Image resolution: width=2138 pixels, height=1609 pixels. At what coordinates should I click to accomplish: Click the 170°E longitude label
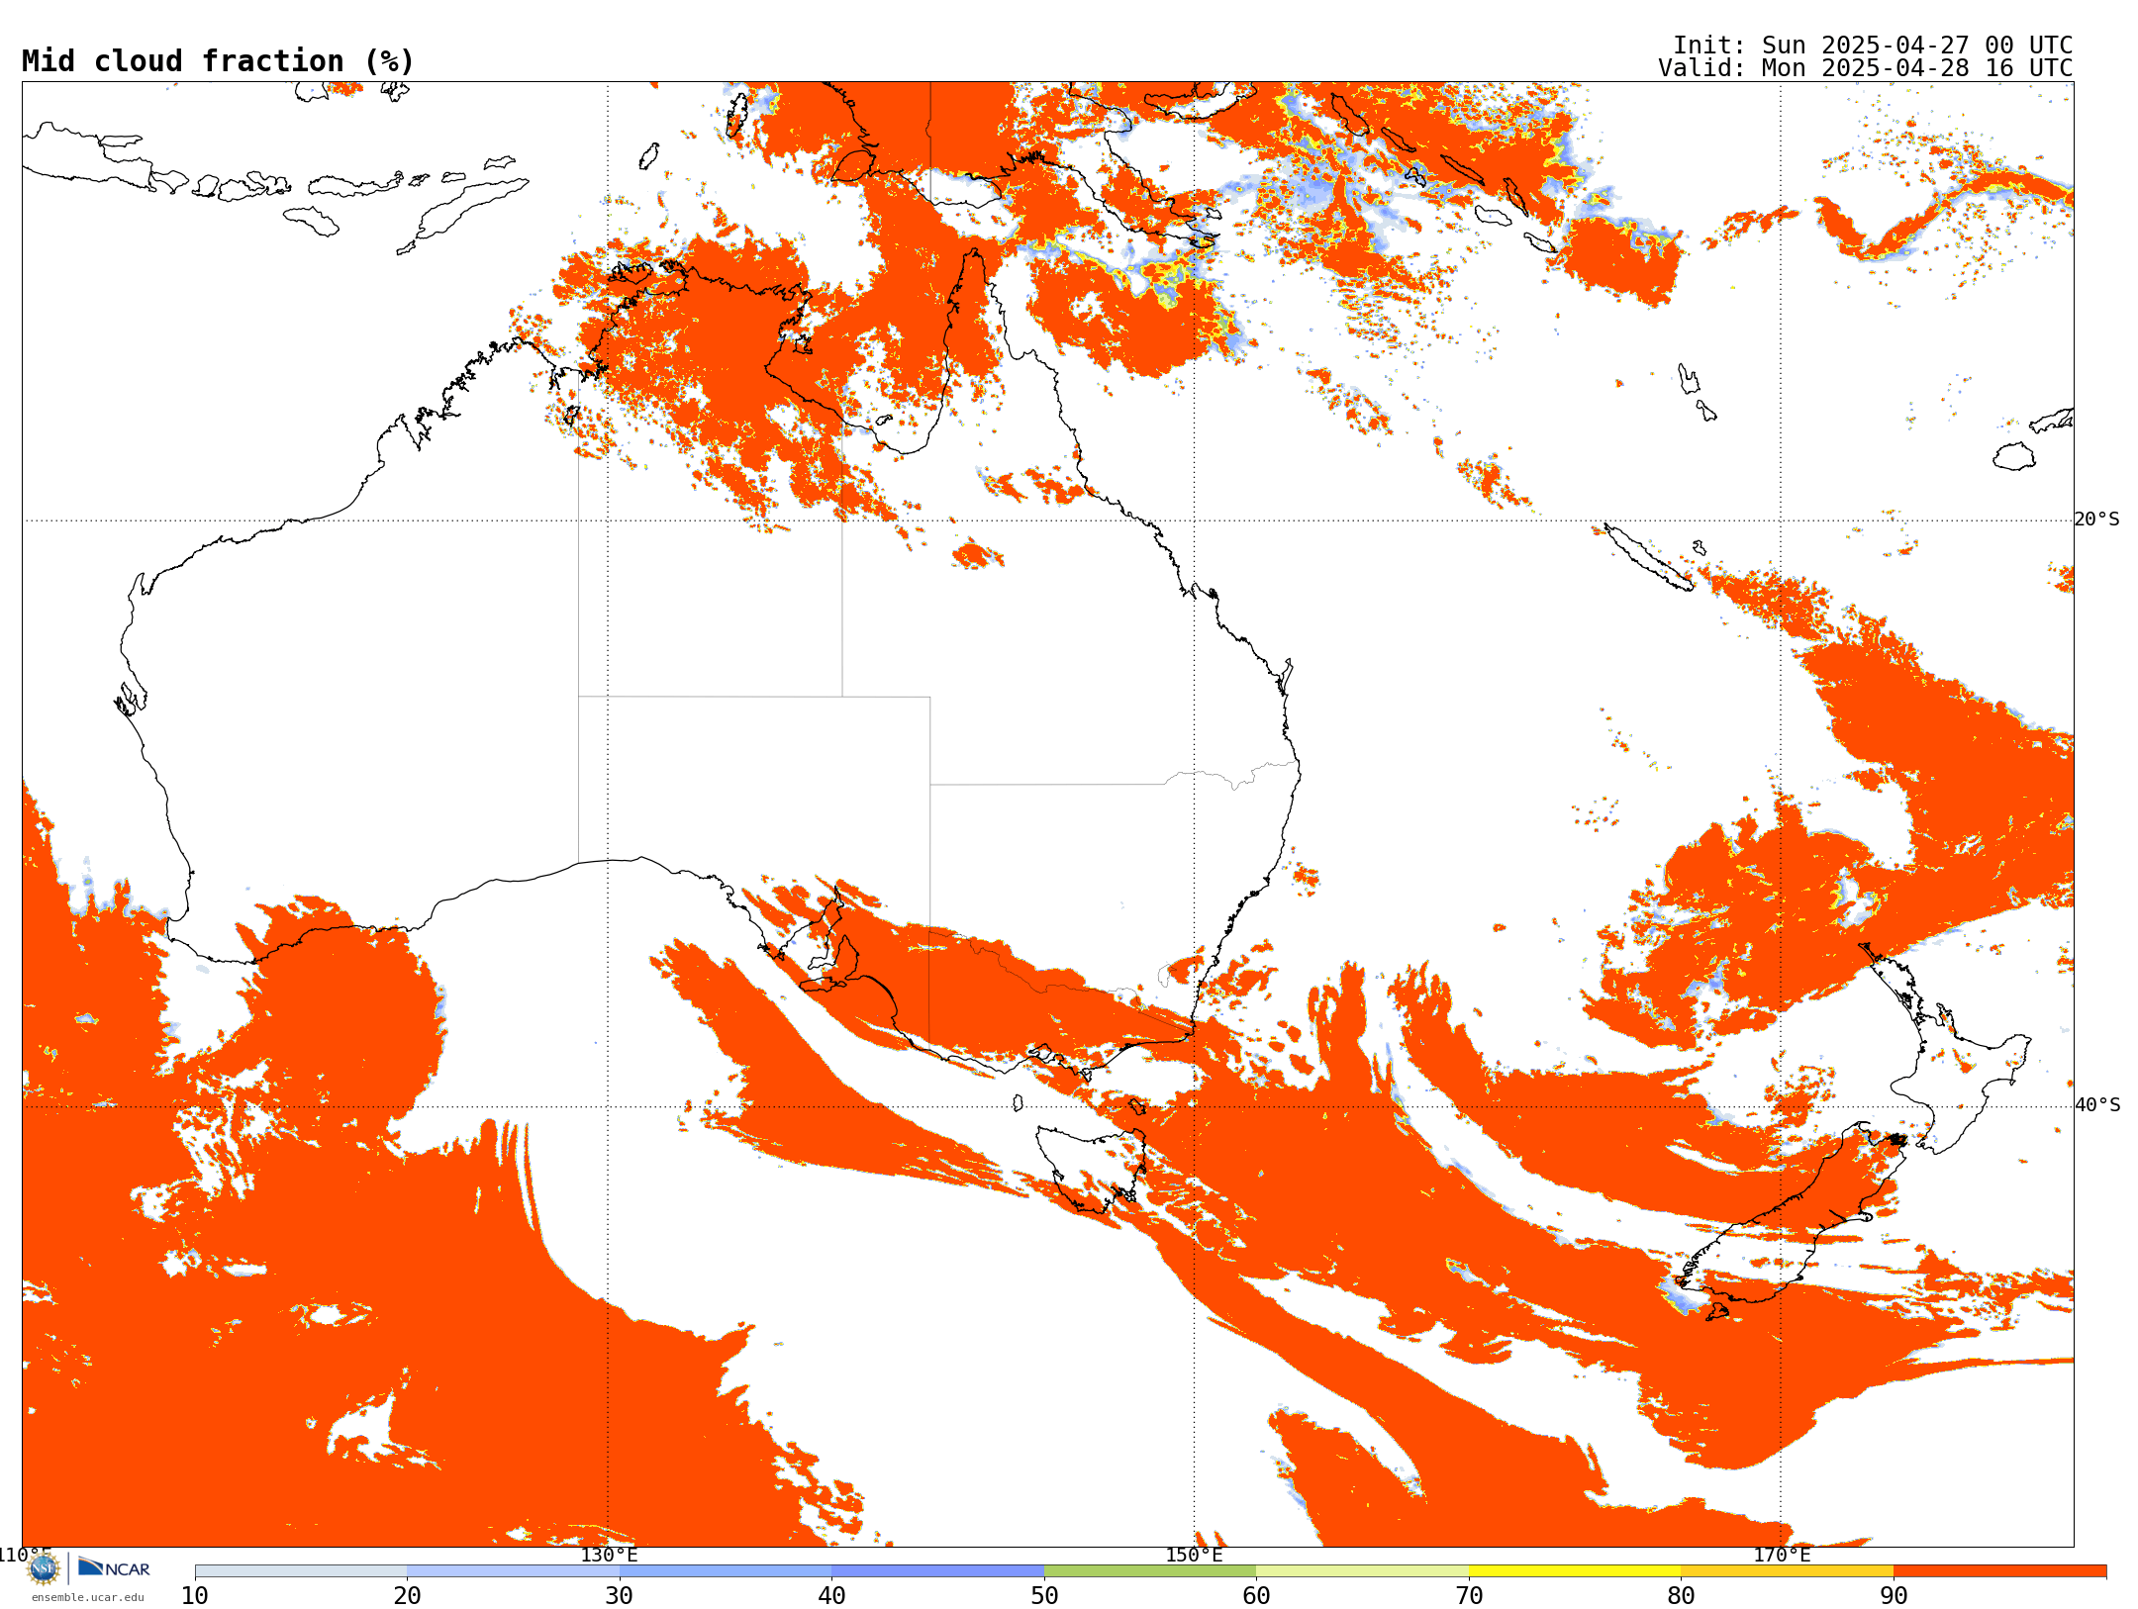[x=1782, y=1555]
